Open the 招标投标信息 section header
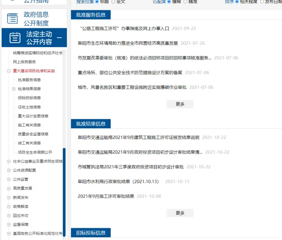The image size is (282, 240). pos(90,233)
